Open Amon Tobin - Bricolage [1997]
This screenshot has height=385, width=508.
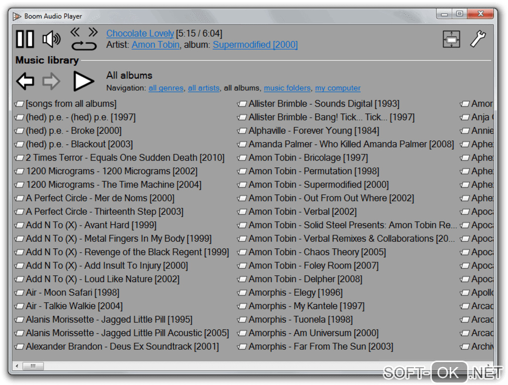[x=303, y=158]
